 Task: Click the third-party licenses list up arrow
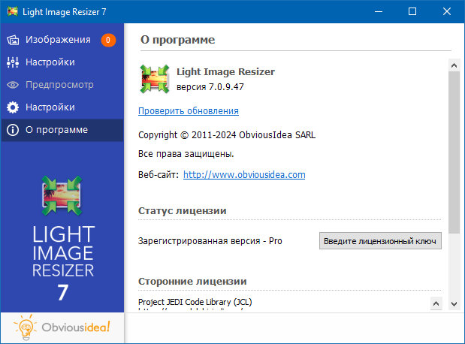coord(435,302)
